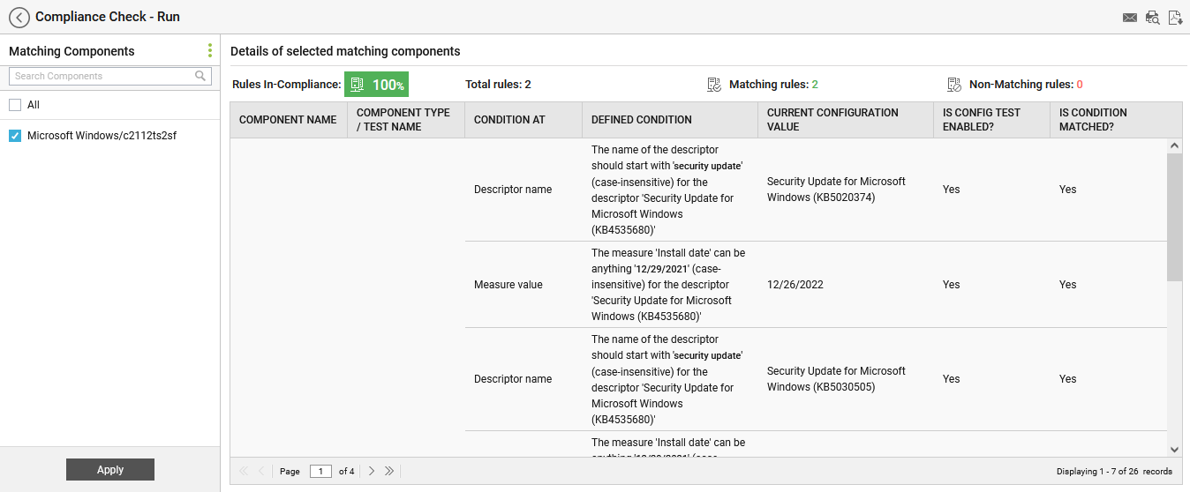The width and height of the screenshot is (1190, 492).
Task: Go back using the circular back arrow
Action: click(19, 18)
